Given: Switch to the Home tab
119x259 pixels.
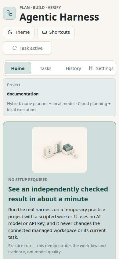Looking at the screenshot, I should point(18,68).
